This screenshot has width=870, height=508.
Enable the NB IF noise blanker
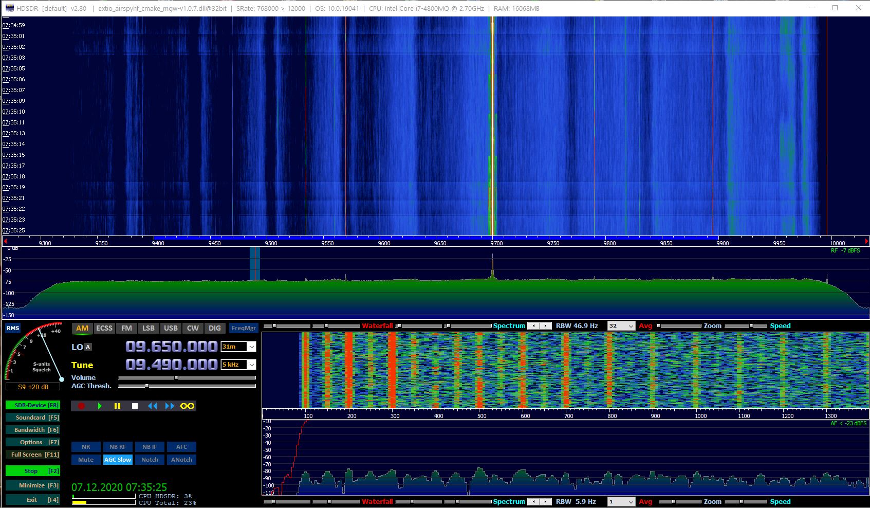(150, 447)
